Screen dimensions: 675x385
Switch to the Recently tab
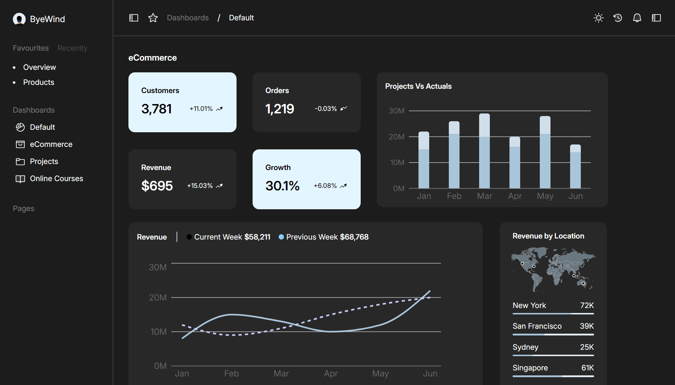click(x=72, y=48)
